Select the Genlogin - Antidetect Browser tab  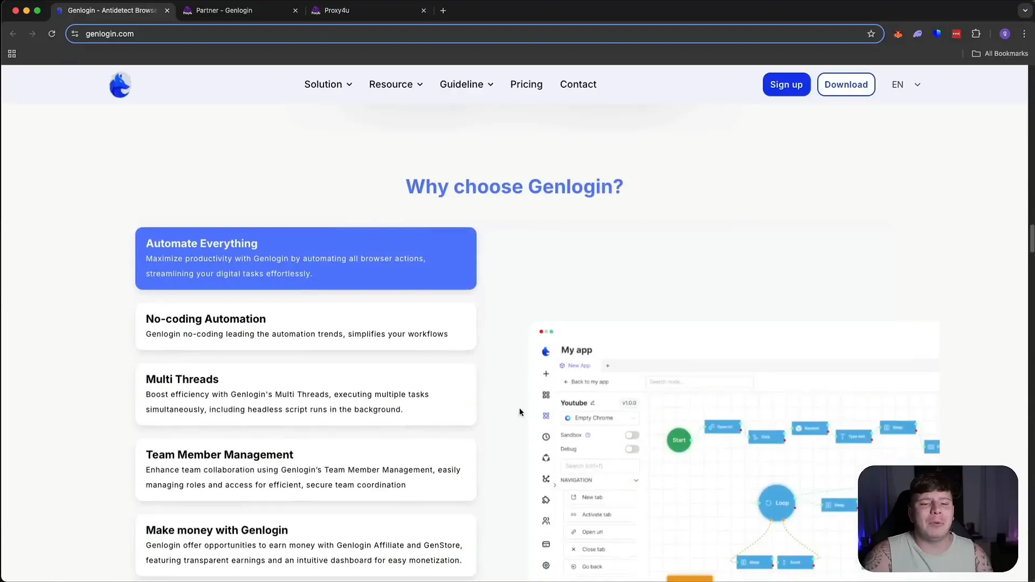point(112,10)
